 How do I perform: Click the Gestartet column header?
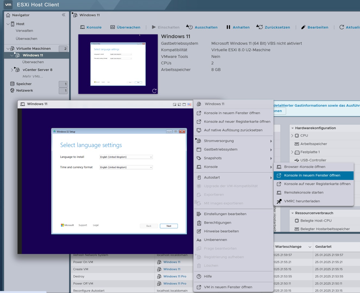click(323, 247)
